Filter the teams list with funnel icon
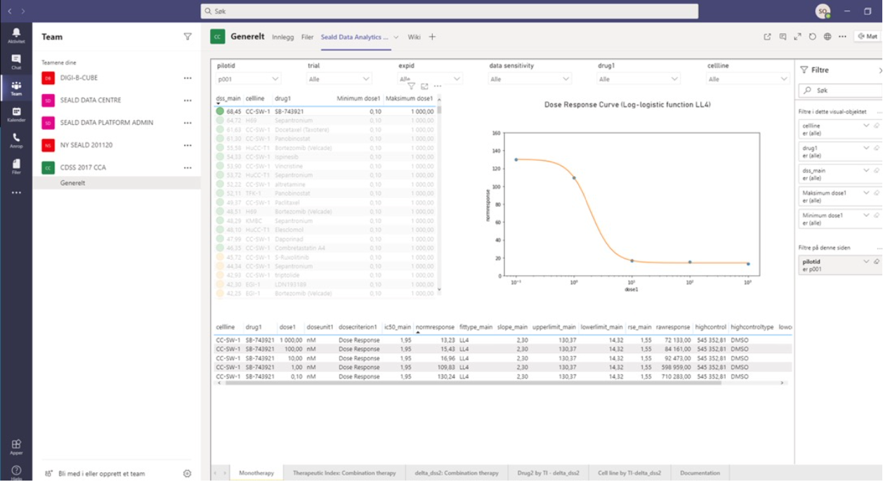Viewport: 883px width, 482px height. pyautogui.click(x=188, y=36)
